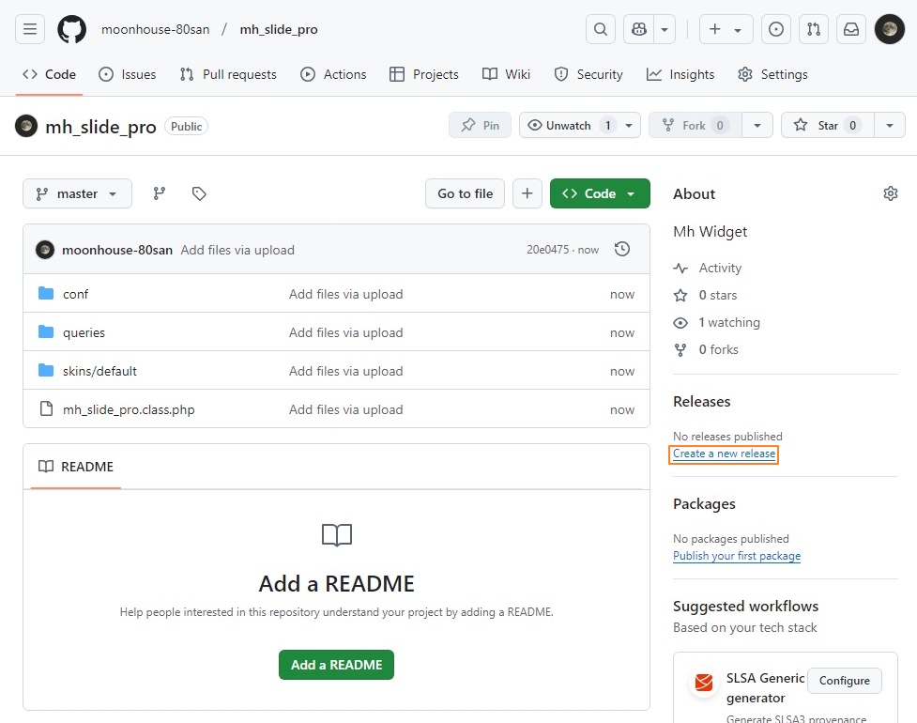This screenshot has width=917, height=723.
Task: Open the Insights tab
Action: 680,74
